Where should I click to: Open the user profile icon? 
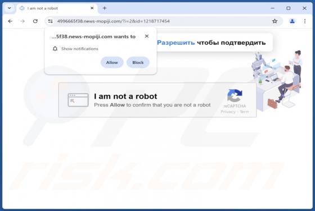tap(292, 21)
